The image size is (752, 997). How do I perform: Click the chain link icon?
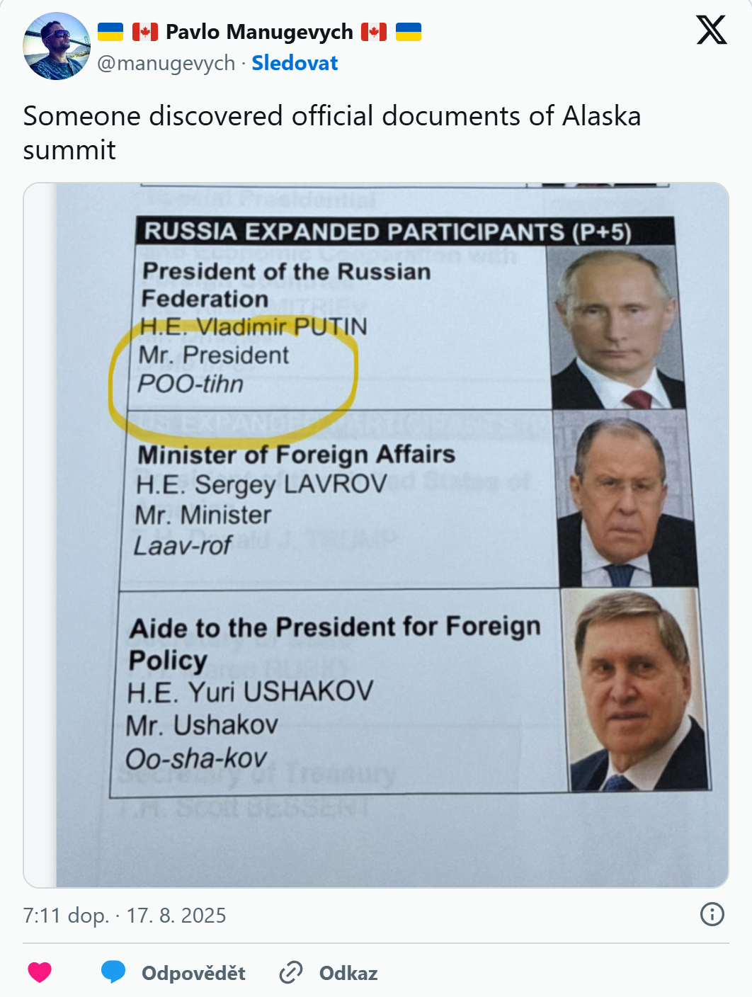(291, 972)
